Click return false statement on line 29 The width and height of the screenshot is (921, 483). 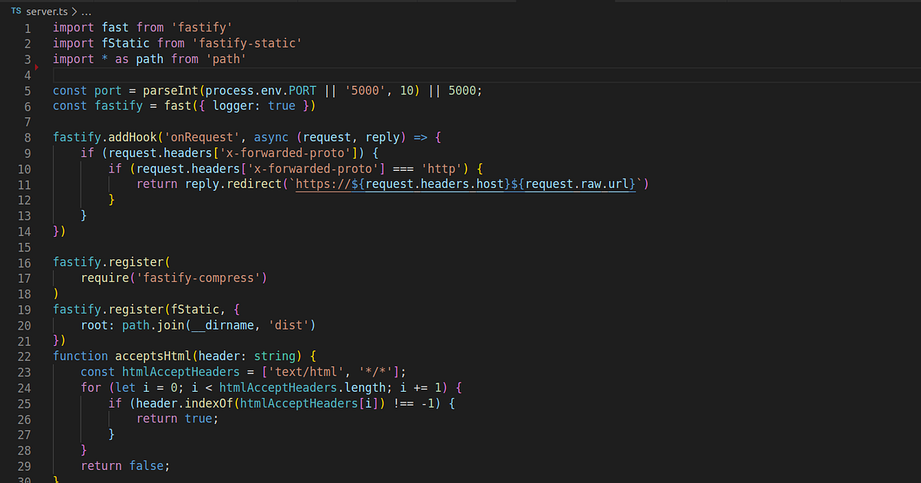125,465
